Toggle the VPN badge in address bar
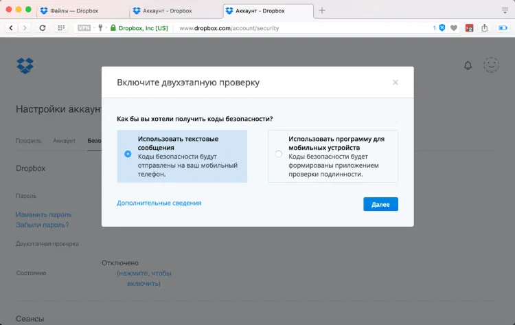This screenshot has width=515, height=325. [x=84, y=28]
